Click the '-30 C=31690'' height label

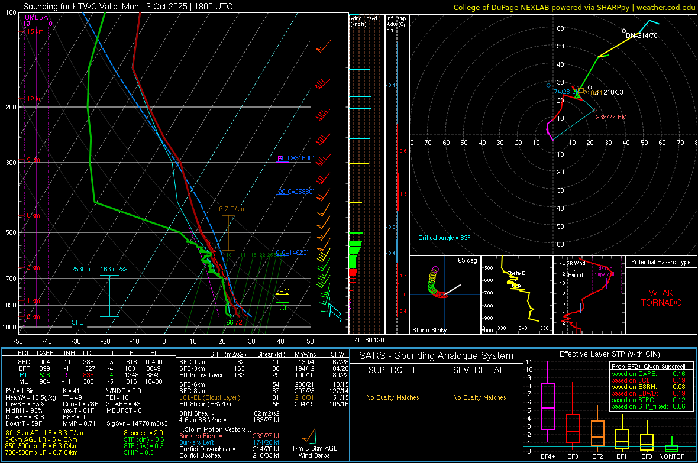pos(295,158)
